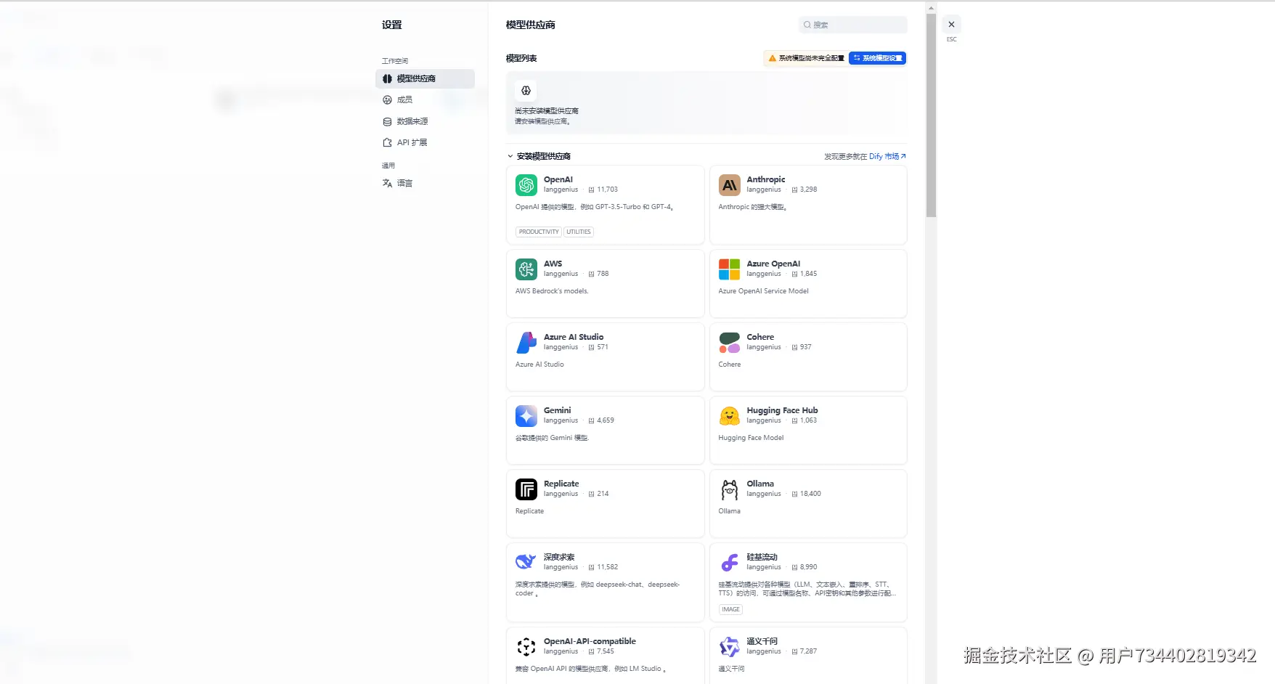Click the Anthropic provider logo icon

coord(729,185)
